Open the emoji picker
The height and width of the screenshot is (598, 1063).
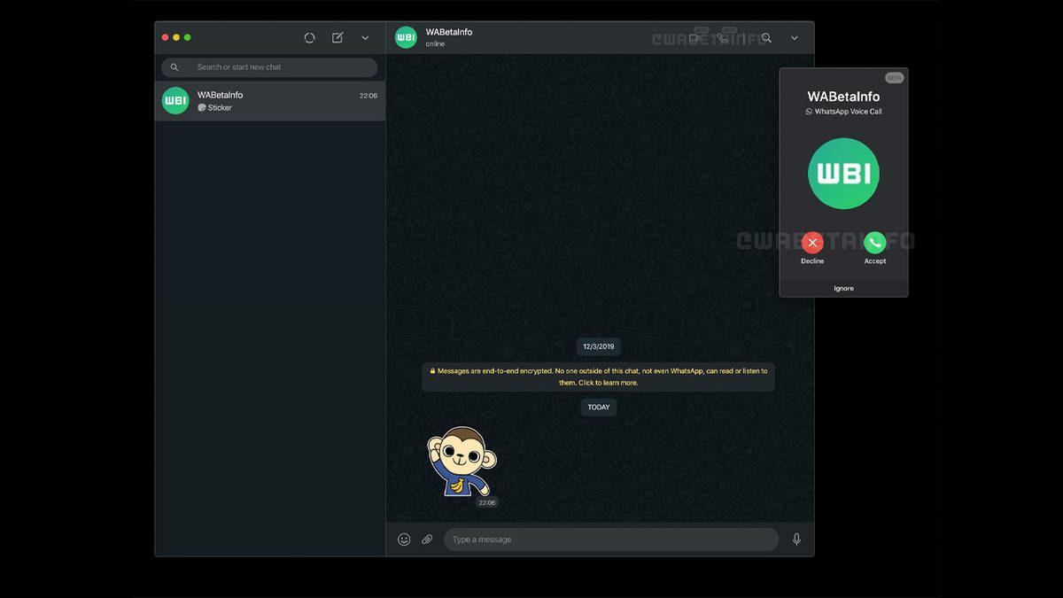pyautogui.click(x=404, y=539)
